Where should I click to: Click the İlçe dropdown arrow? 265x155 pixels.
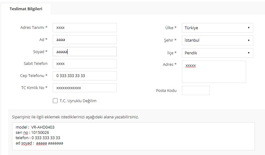(x=249, y=53)
